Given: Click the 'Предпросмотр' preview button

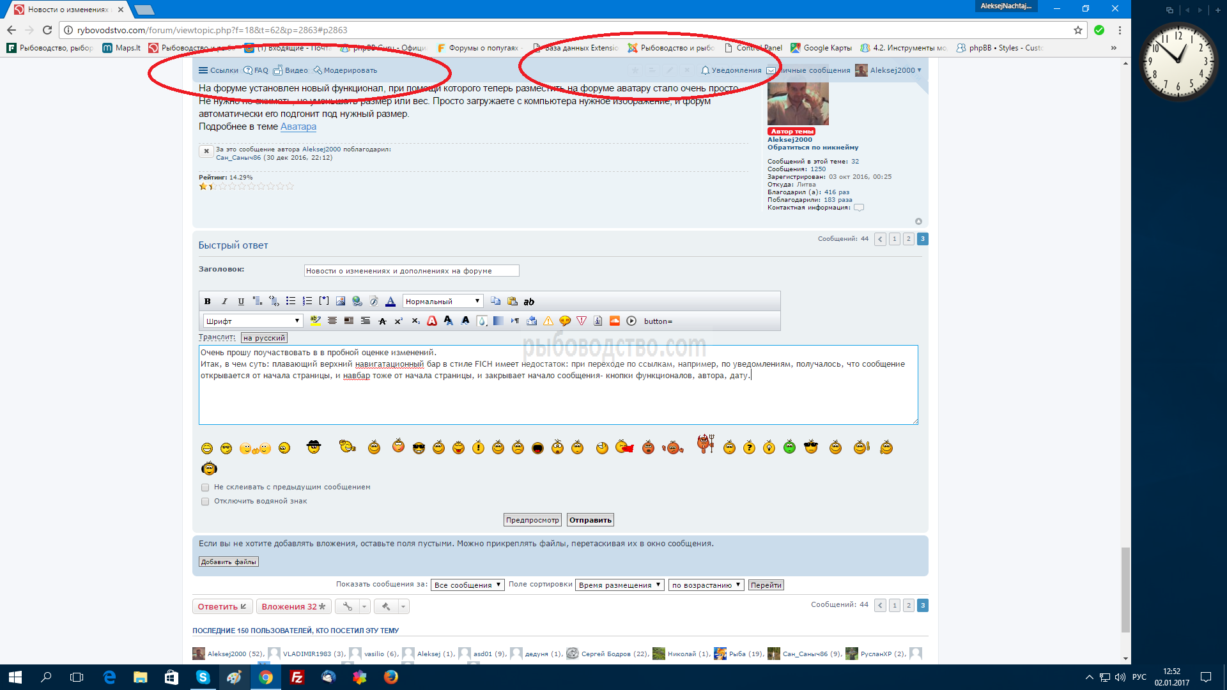Looking at the screenshot, I should pos(532,520).
